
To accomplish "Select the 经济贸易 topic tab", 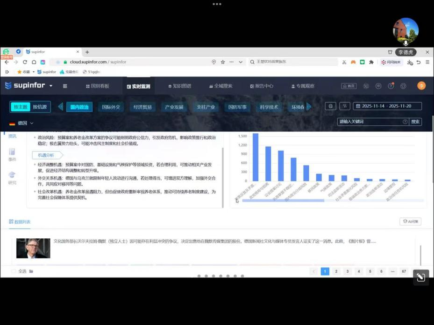I will point(142,107).
